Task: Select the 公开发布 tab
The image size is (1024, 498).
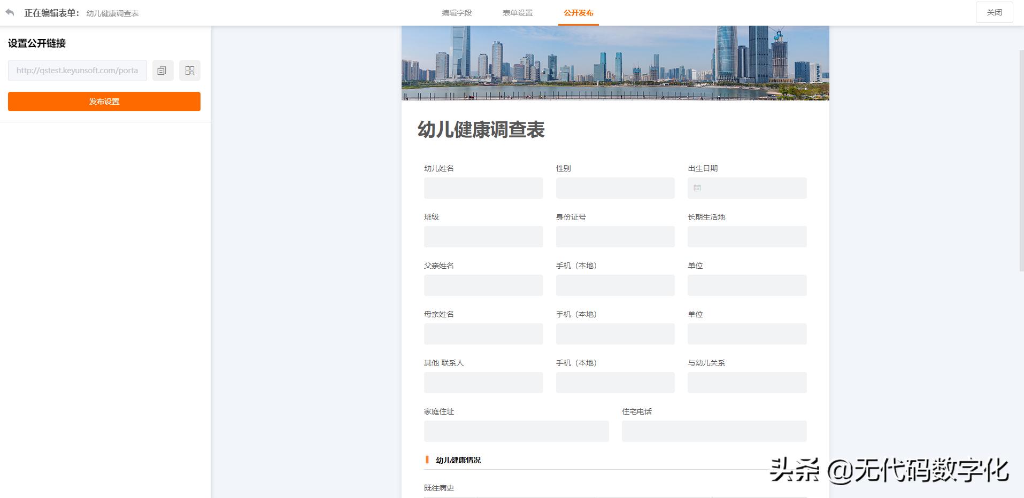Action: click(579, 12)
